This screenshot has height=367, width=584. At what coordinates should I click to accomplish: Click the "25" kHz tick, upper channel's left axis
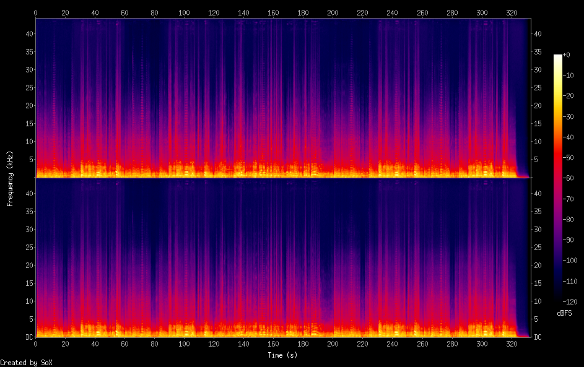30,87
